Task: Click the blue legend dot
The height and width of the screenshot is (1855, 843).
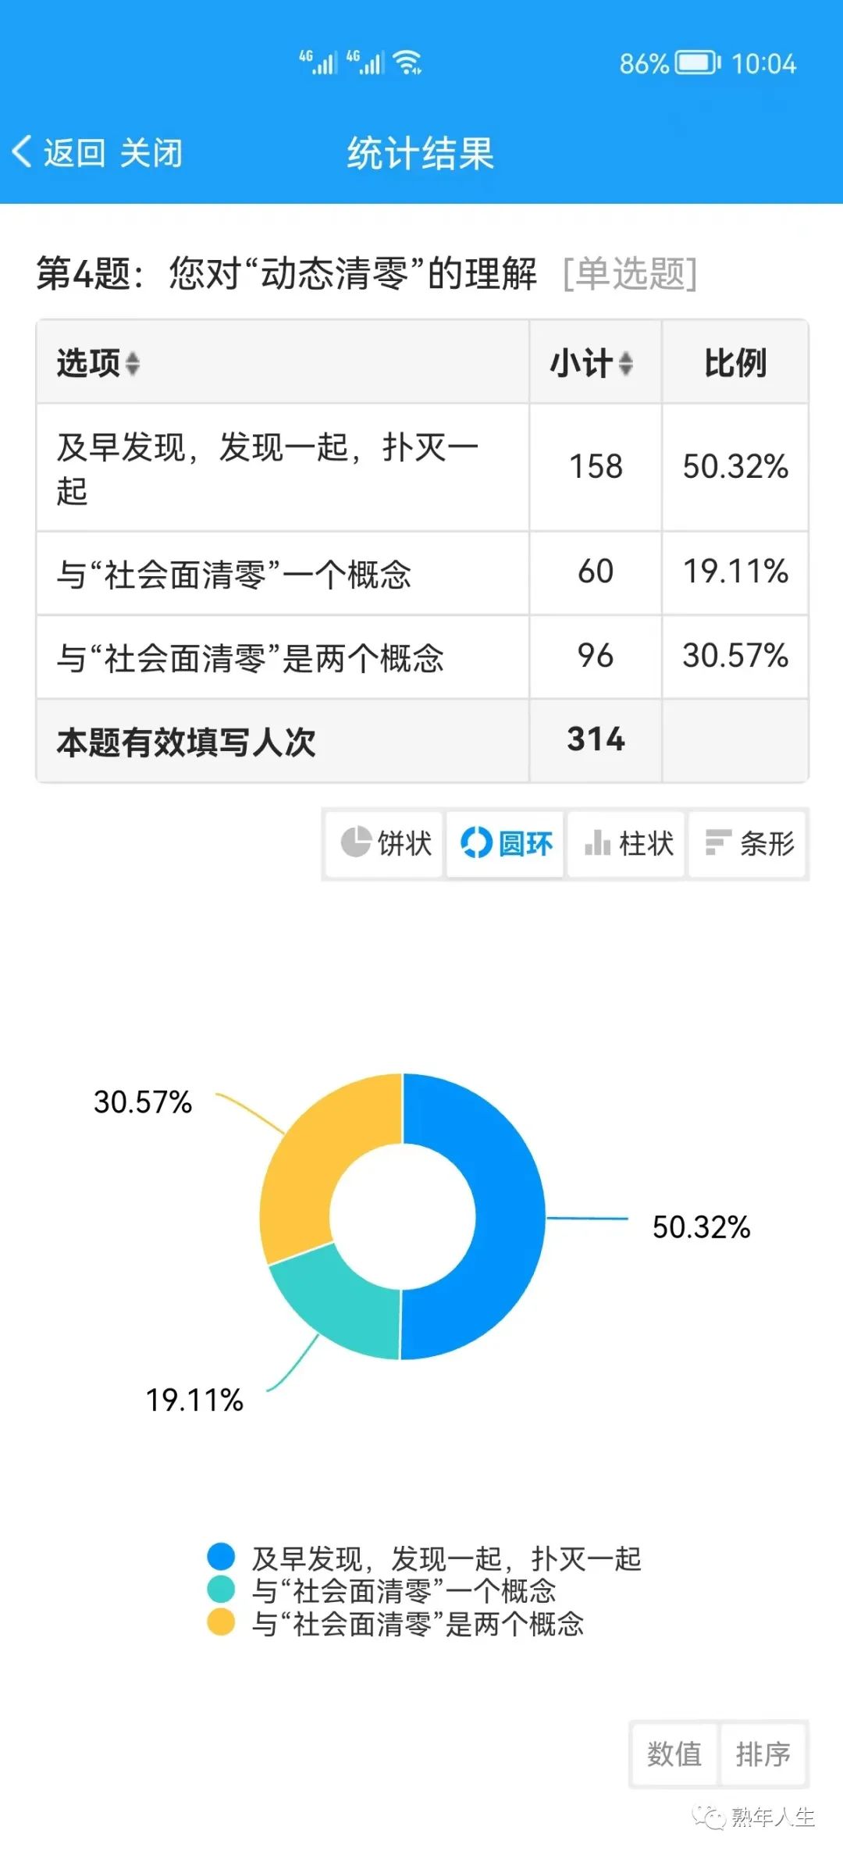Action: (x=221, y=1556)
